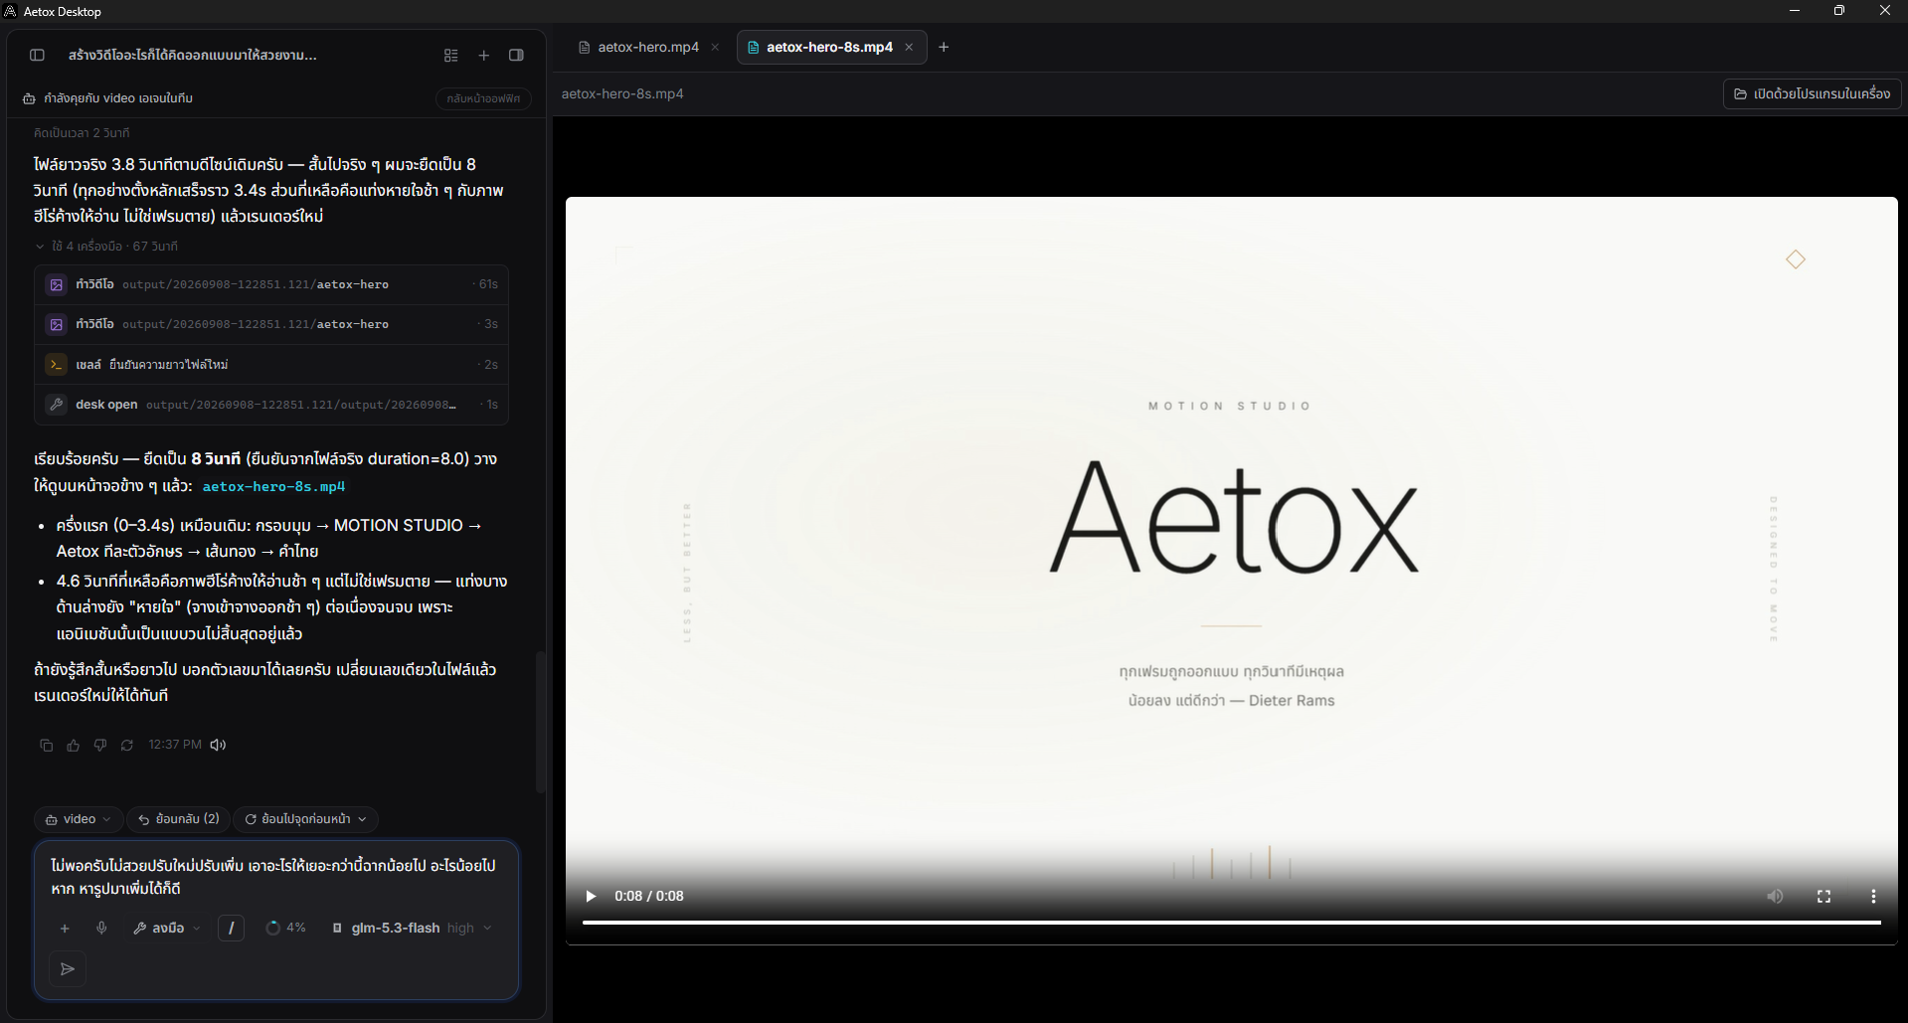Activate the microphone voice input
Image resolution: width=1908 pixels, height=1023 pixels.
click(101, 929)
